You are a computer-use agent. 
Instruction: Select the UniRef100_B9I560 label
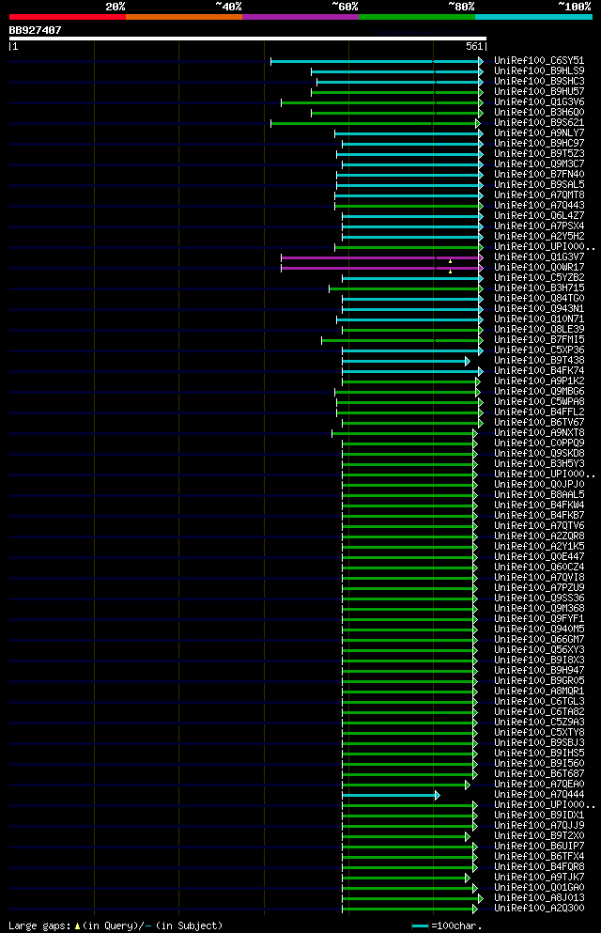coord(539,764)
